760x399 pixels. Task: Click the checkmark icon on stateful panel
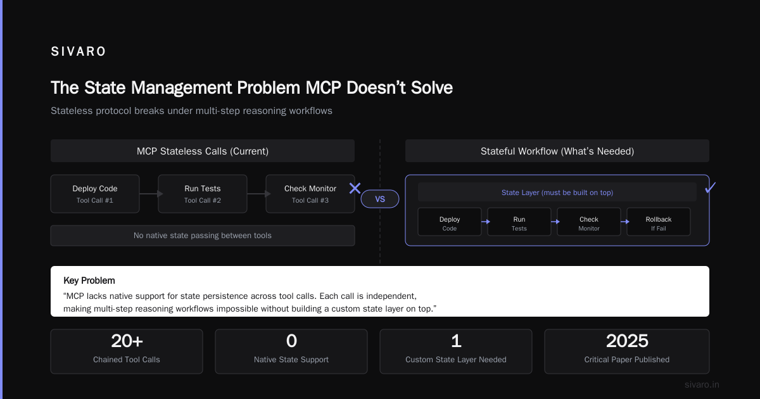[x=710, y=187]
